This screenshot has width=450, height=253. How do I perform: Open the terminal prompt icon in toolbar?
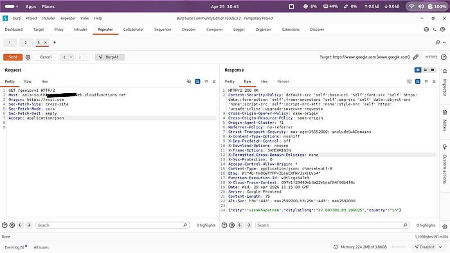click(x=434, y=30)
